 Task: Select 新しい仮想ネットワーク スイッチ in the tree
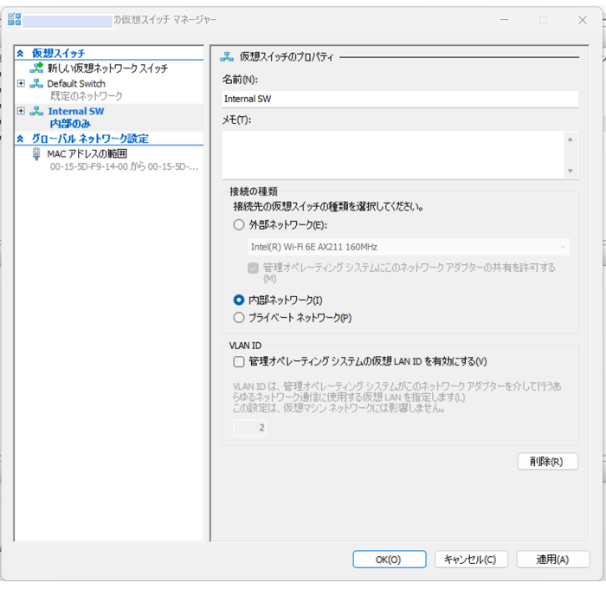(107, 68)
